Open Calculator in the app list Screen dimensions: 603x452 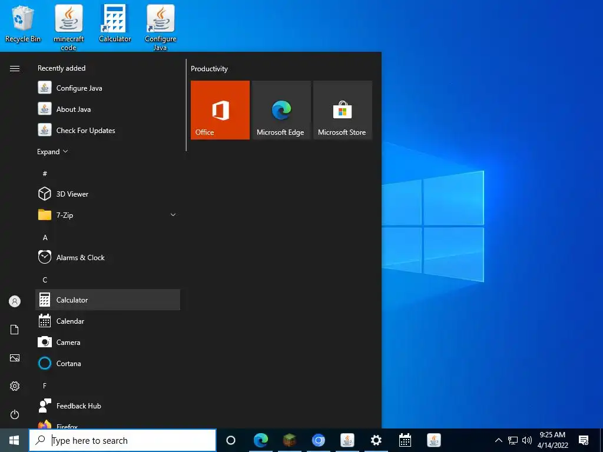point(108,300)
